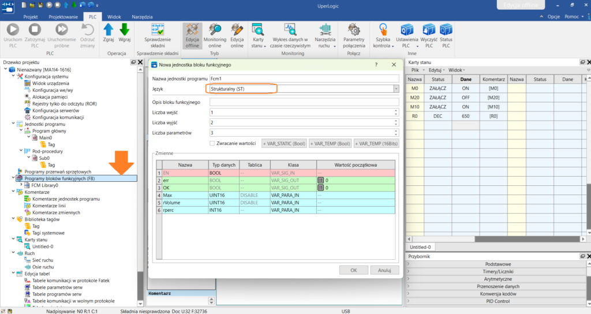591x314 pixels.
Task: Click the Uruchom PLC run icon
Action: (x=13, y=29)
